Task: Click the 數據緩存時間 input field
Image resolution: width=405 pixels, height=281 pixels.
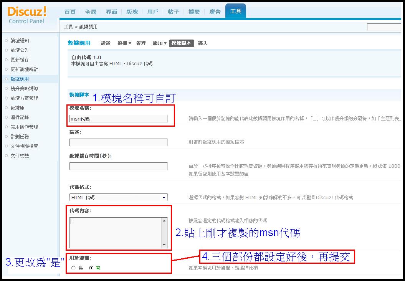Action: point(118,166)
